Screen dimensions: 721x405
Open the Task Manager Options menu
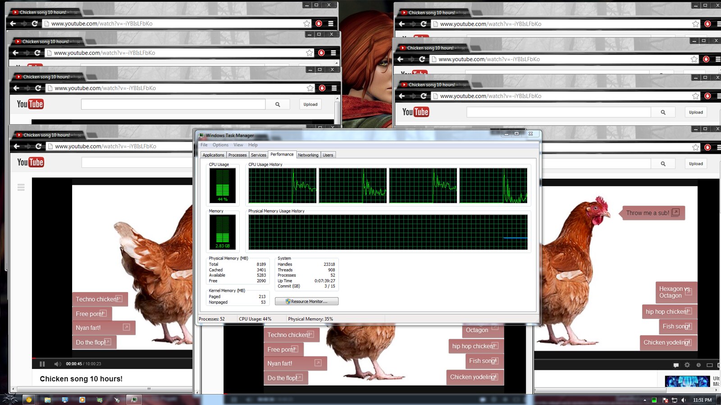pos(220,145)
